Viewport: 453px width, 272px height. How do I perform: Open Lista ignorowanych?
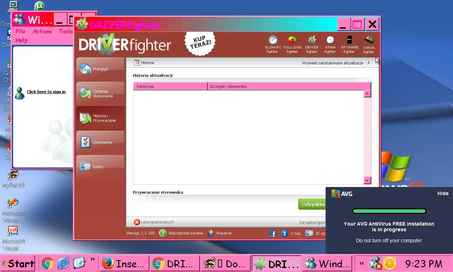(x=157, y=222)
